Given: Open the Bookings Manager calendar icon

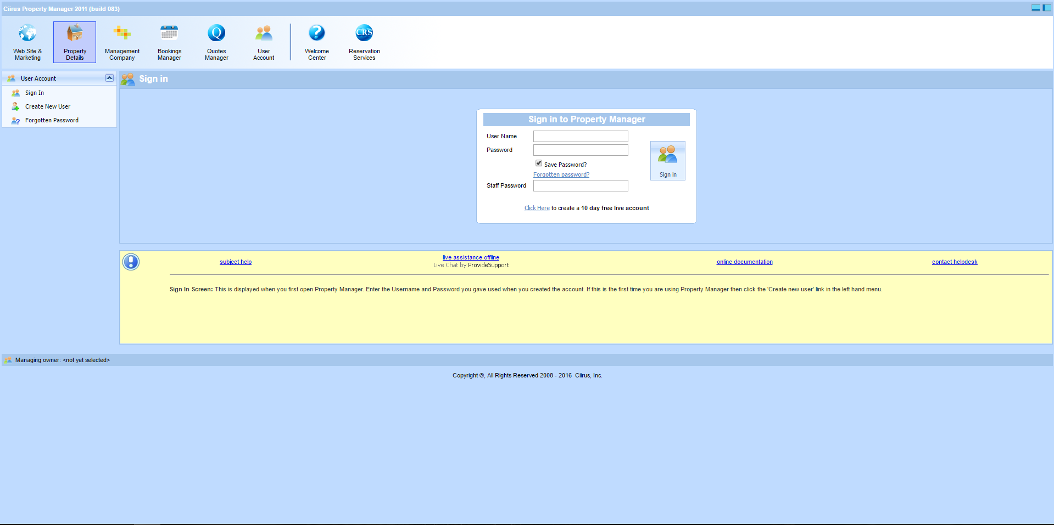Looking at the screenshot, I should [169, 42].
